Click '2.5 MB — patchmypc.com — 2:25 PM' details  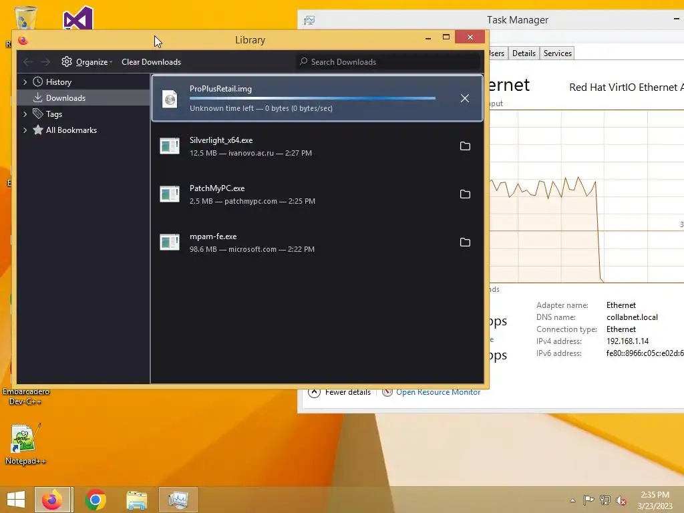coord(252,201)
